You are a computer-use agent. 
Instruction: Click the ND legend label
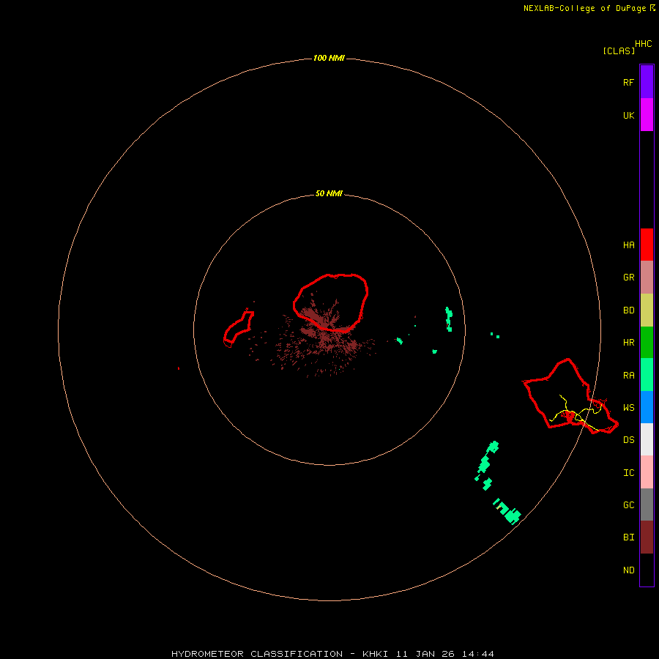point(628,570)
